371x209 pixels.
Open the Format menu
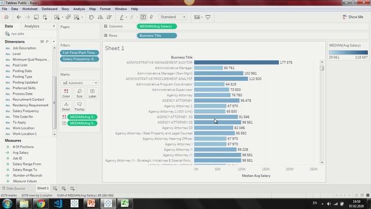pos(106,9)
